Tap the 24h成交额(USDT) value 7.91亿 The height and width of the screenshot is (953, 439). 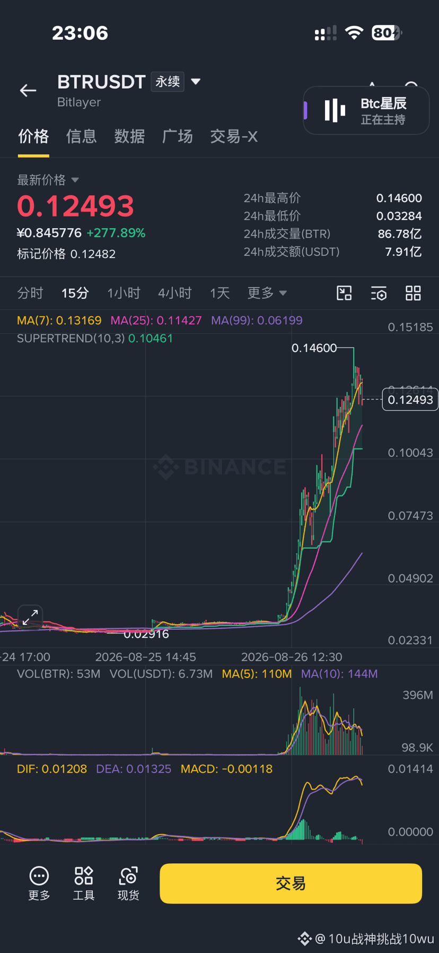[x=403, y=252]
